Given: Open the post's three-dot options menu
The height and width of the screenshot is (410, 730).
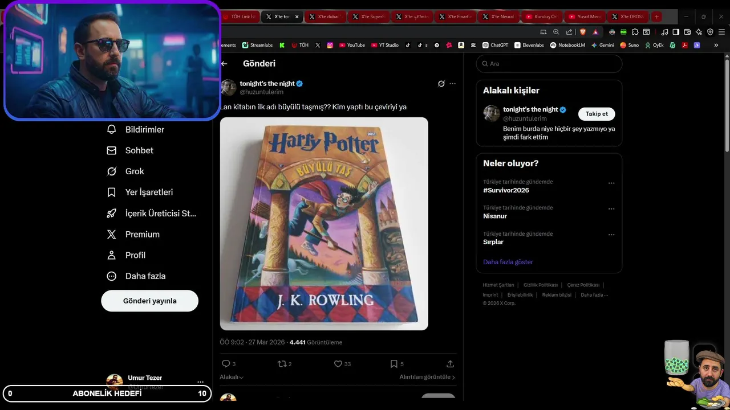Looking at the screenshot, I should click(452, 84).
